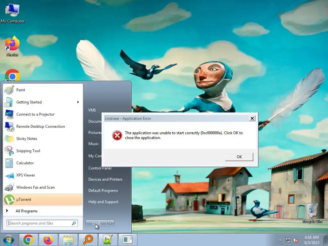Open the Notepad++ taskbar icon
Screen dimensions: 328x246
[108, 240]
